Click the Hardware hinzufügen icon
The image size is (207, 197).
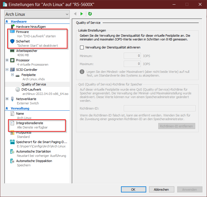click(x=13, y=27)
